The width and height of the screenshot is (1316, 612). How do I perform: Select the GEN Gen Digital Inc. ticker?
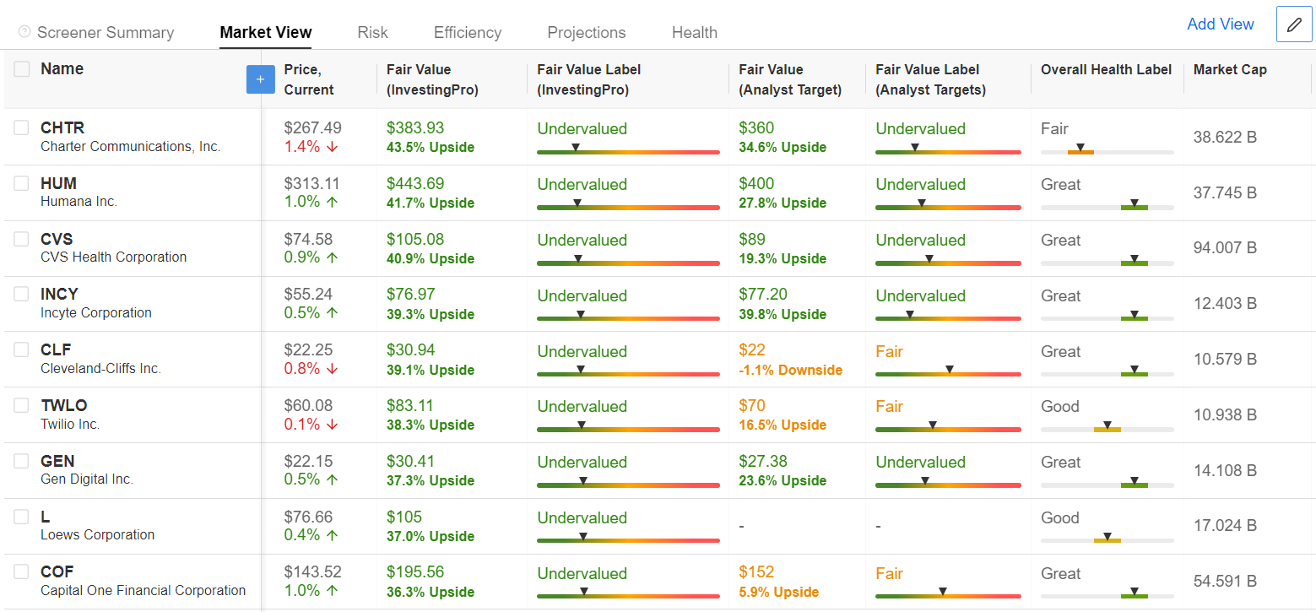coord(59,461)
